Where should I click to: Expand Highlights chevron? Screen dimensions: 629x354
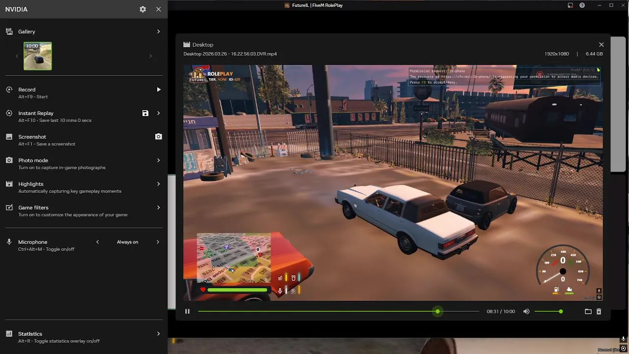point(158,184)
